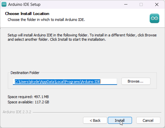Click the 'Destination Folder' group label
This screenshot has width=165, height=128.
pos(25,73)
